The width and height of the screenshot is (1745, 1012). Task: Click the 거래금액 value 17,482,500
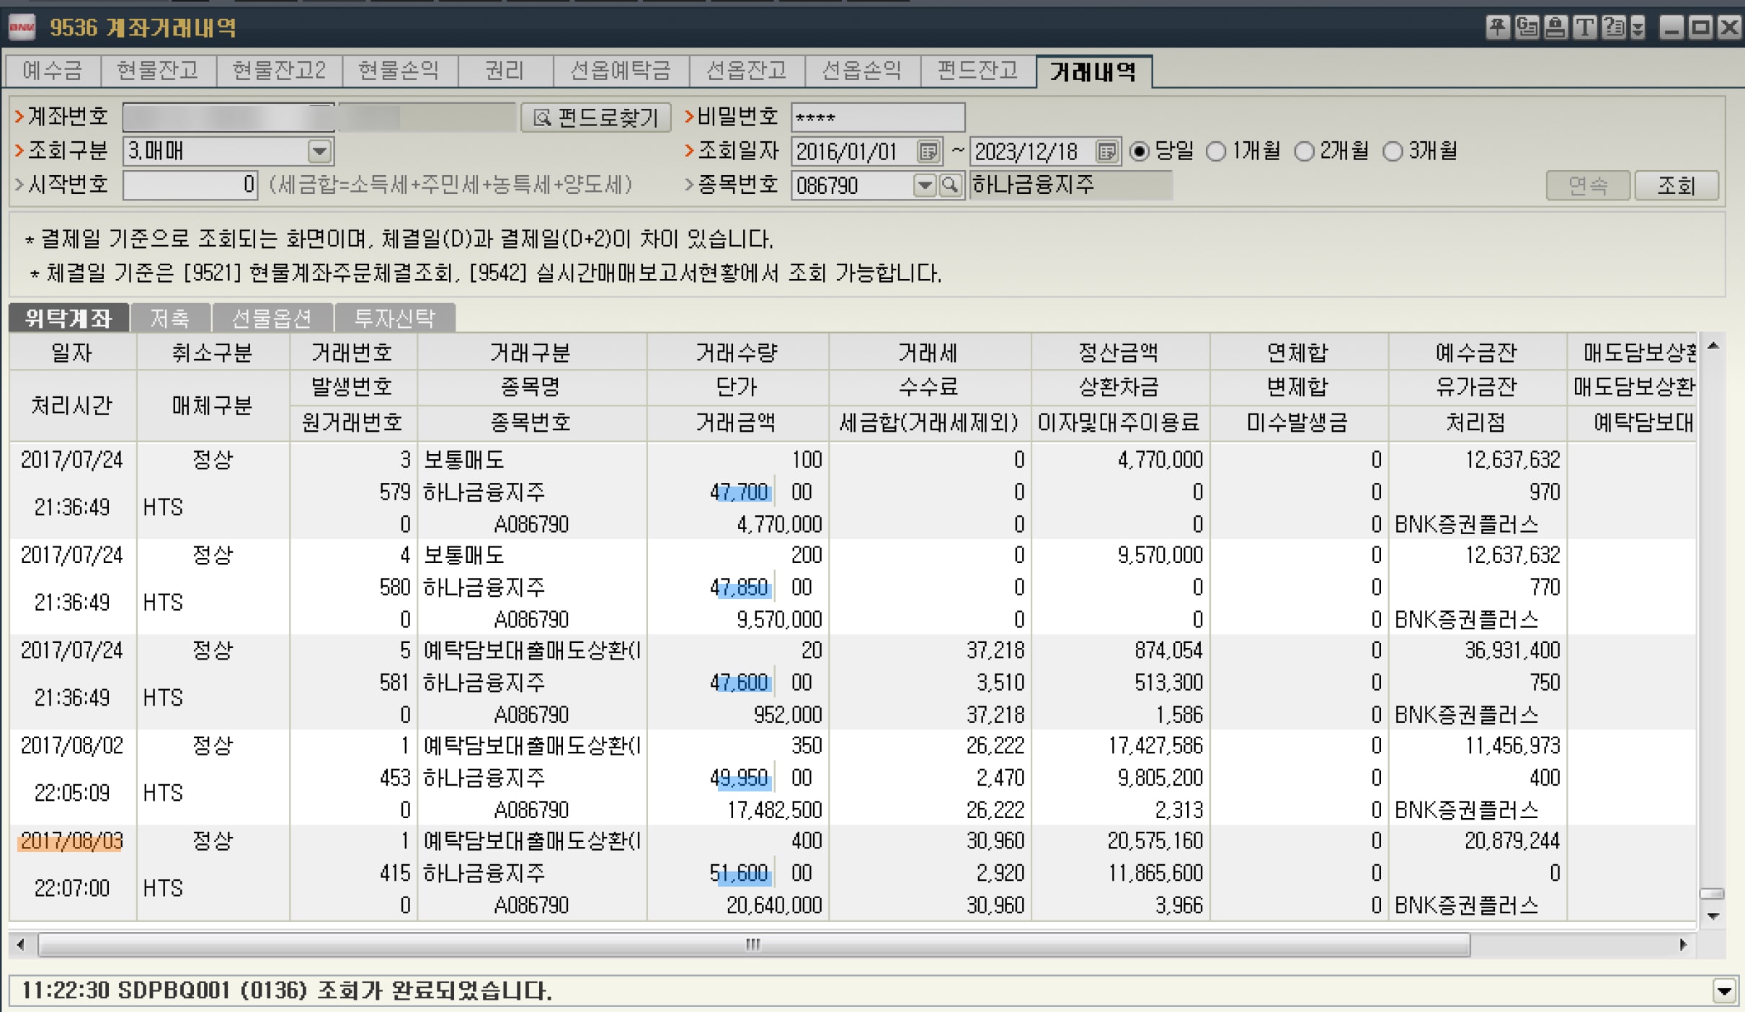[x=774, y=810]
